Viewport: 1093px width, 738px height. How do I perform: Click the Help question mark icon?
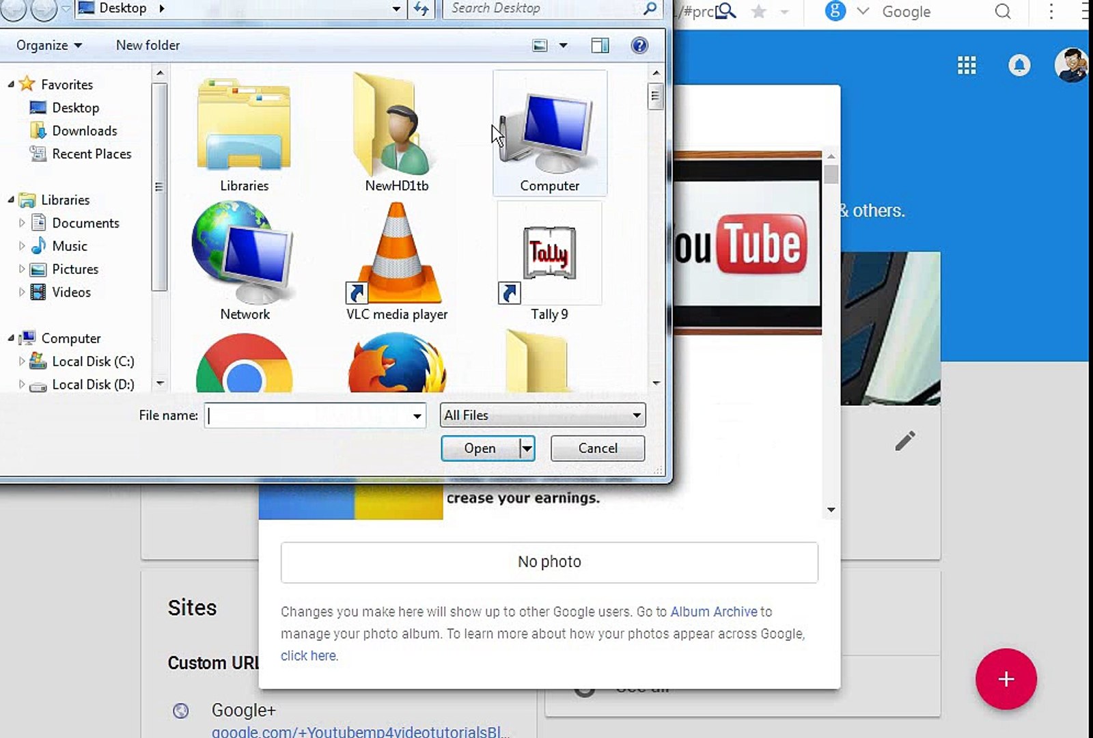(x=639, y=45)
